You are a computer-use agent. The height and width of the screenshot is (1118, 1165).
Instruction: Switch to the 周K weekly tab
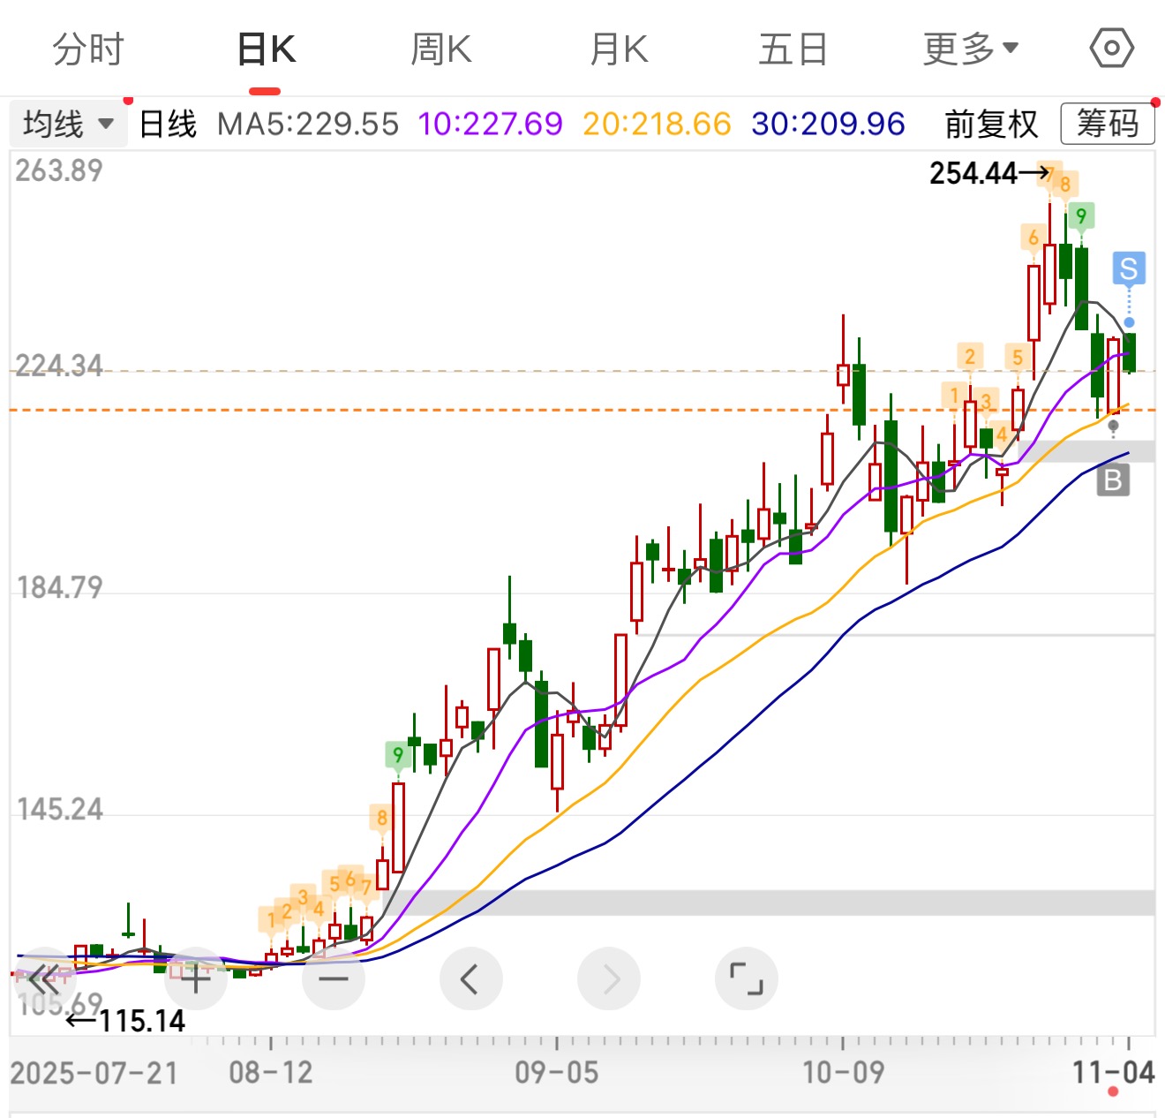click(x=441, y=49)
